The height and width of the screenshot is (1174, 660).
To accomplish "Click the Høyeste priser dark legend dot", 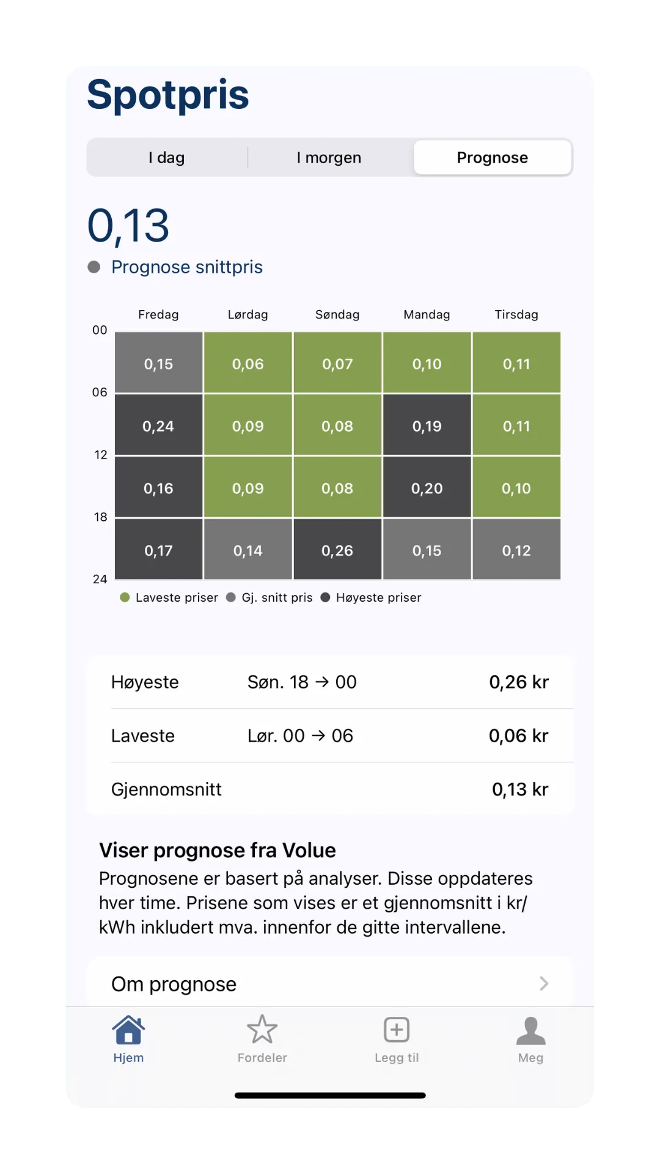I will pos(326,597).
